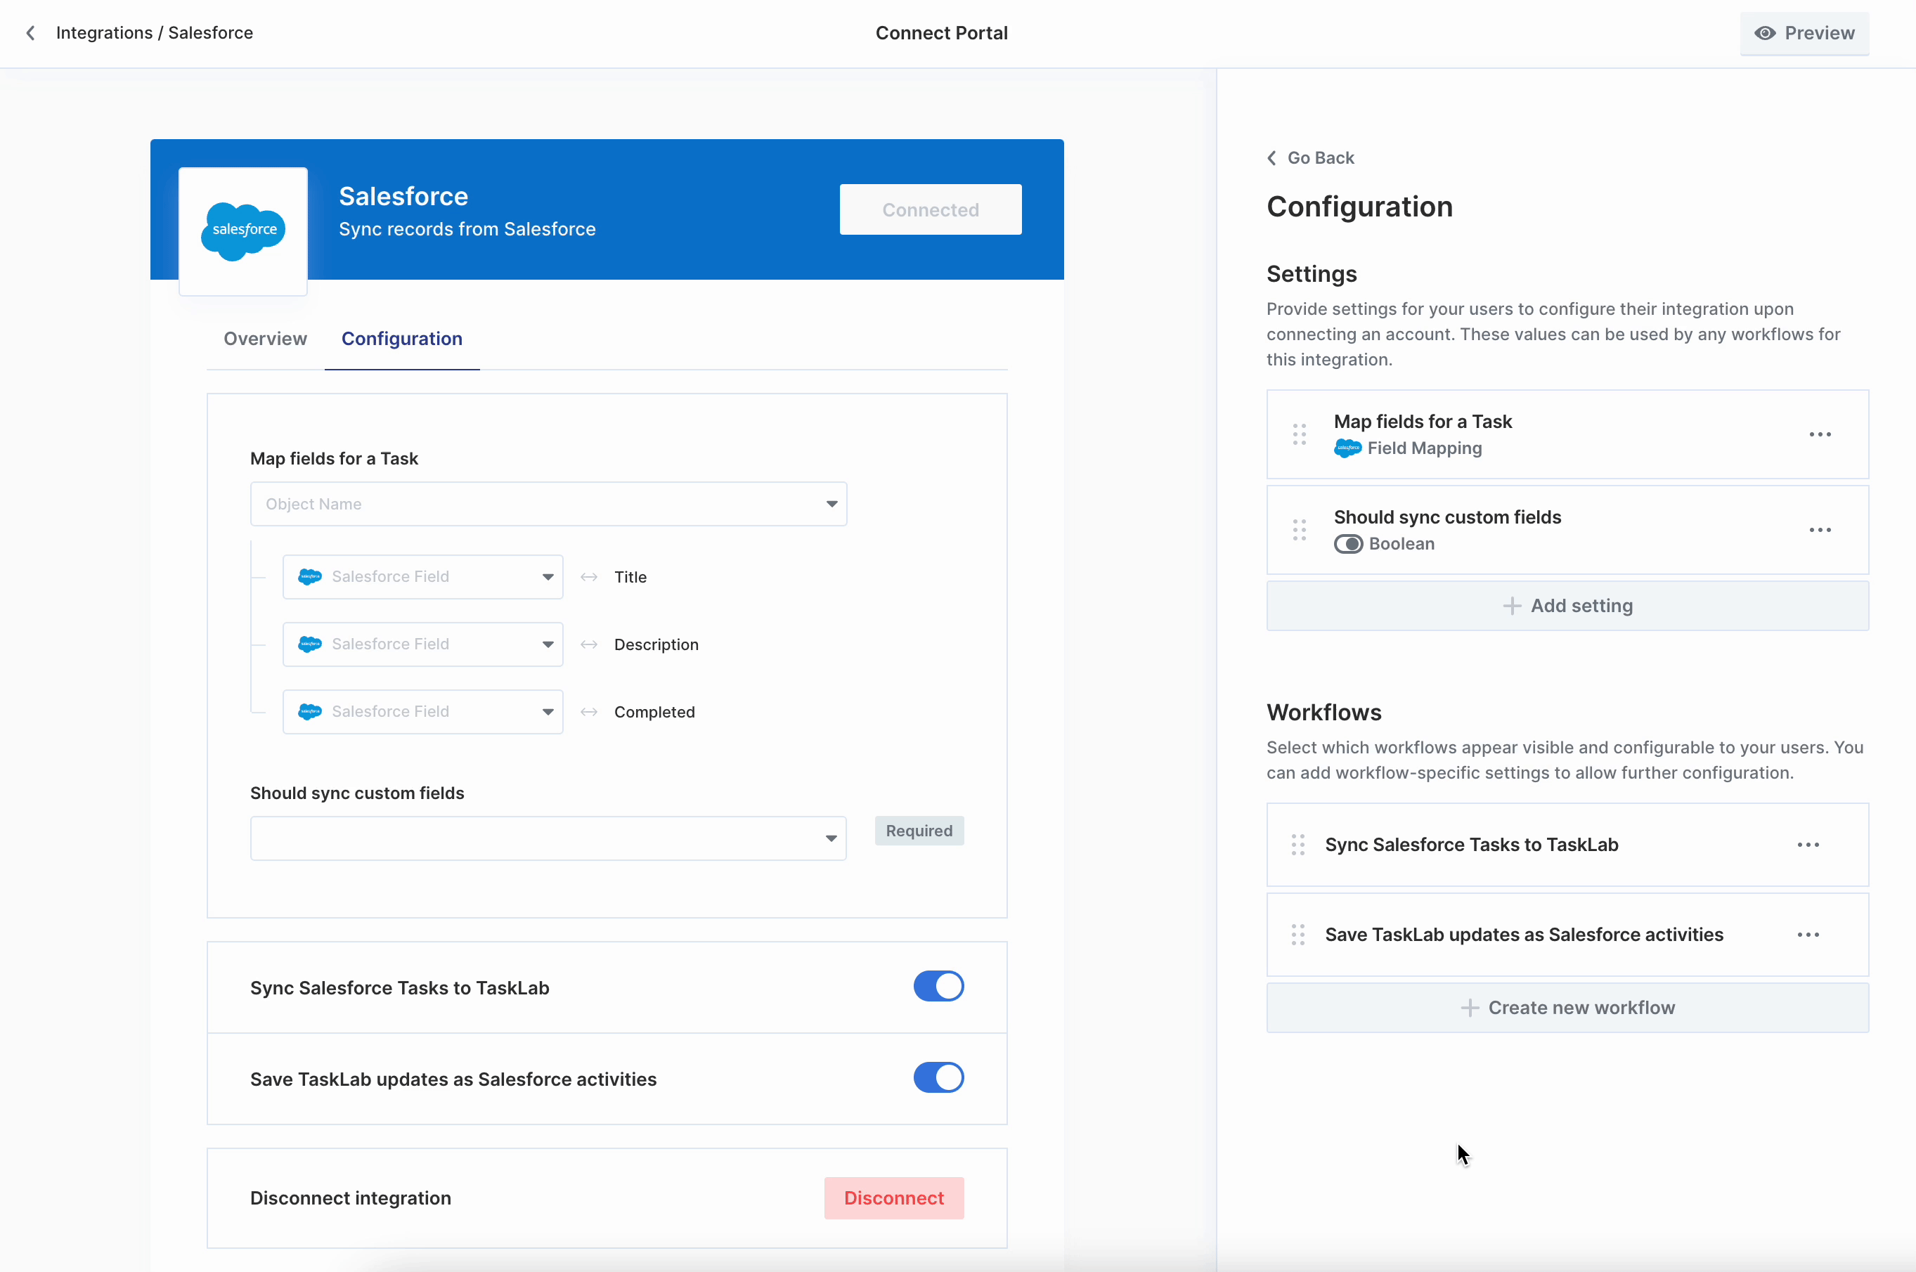
Task: Click Go Back link in sidebar
Action: pos(1311,158)
